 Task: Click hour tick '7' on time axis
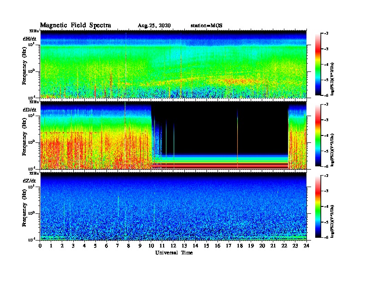point(118,246)
